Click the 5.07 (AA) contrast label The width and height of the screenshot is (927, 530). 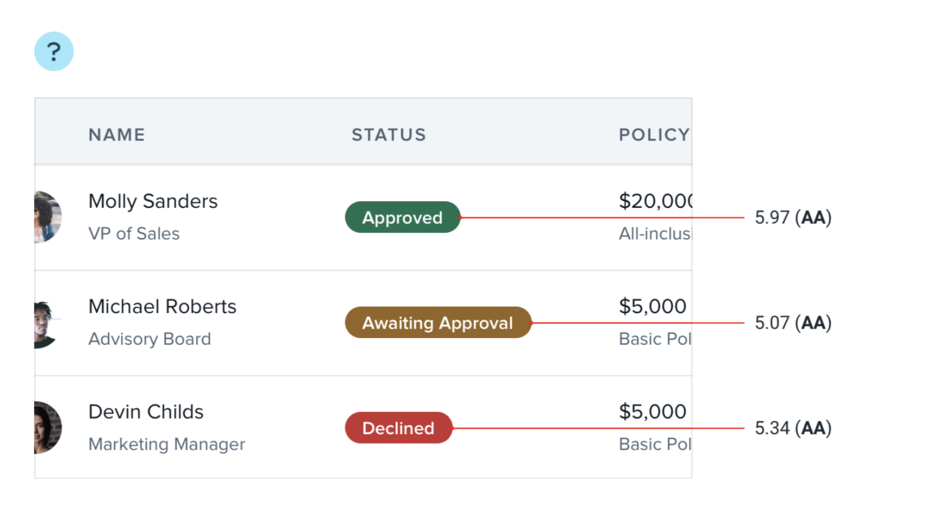792,323
